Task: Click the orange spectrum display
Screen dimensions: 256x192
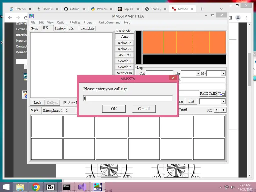Action: (x=184, y=42)
